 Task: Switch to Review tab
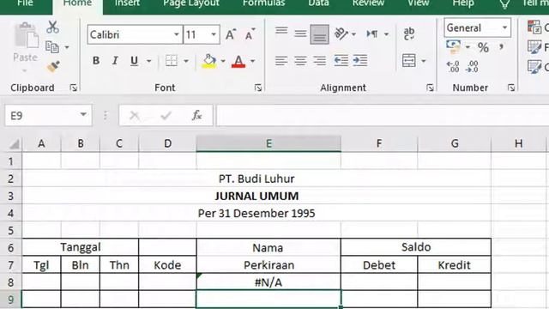point(368,3)
